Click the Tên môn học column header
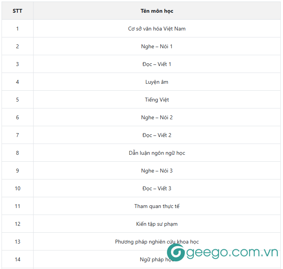Viewport: 283px width, 269px height. pos(157,11)
